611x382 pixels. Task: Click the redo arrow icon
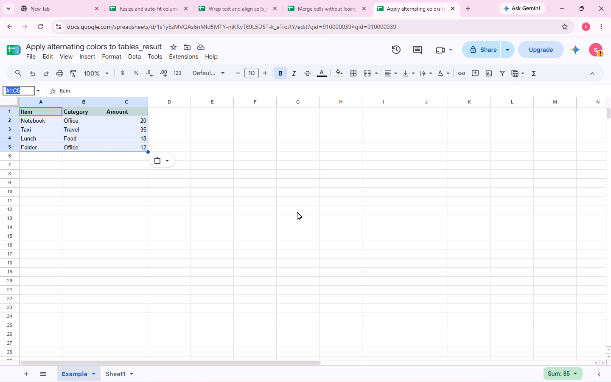[46, 73]
